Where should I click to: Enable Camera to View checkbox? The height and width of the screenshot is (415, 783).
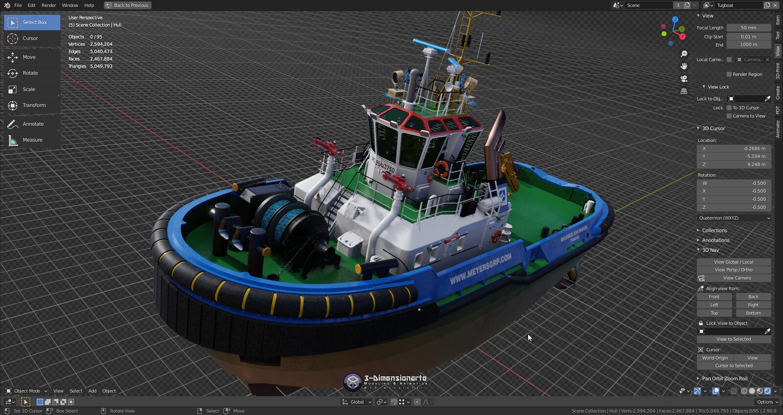[729, 116]
